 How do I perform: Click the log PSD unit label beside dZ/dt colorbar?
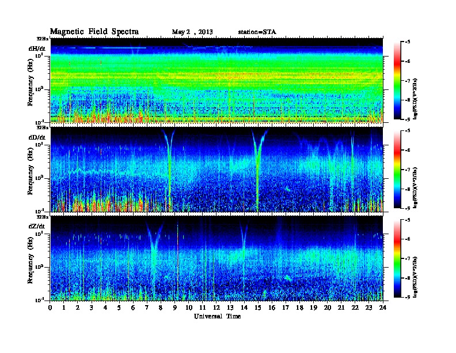point(415,277)
